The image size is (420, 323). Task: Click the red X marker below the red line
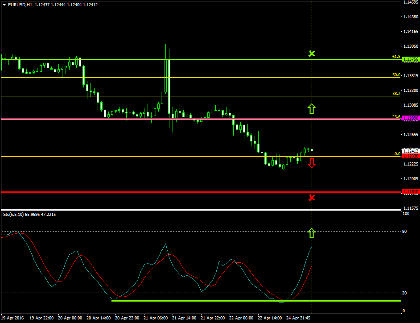pos(312,198)
